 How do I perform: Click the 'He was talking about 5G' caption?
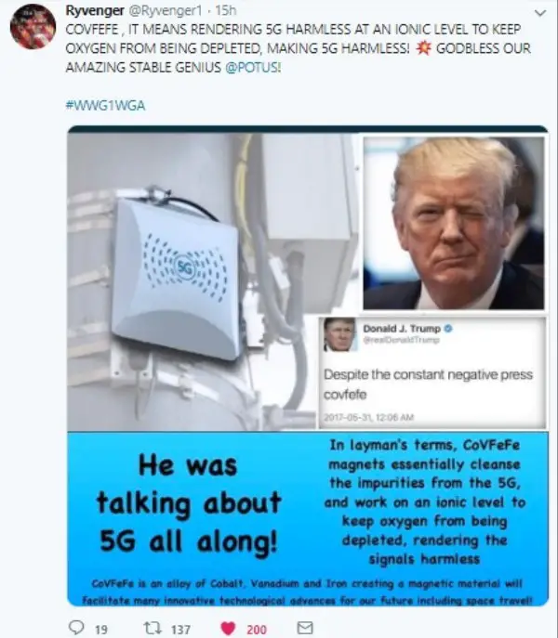click(x=189, y=503)
